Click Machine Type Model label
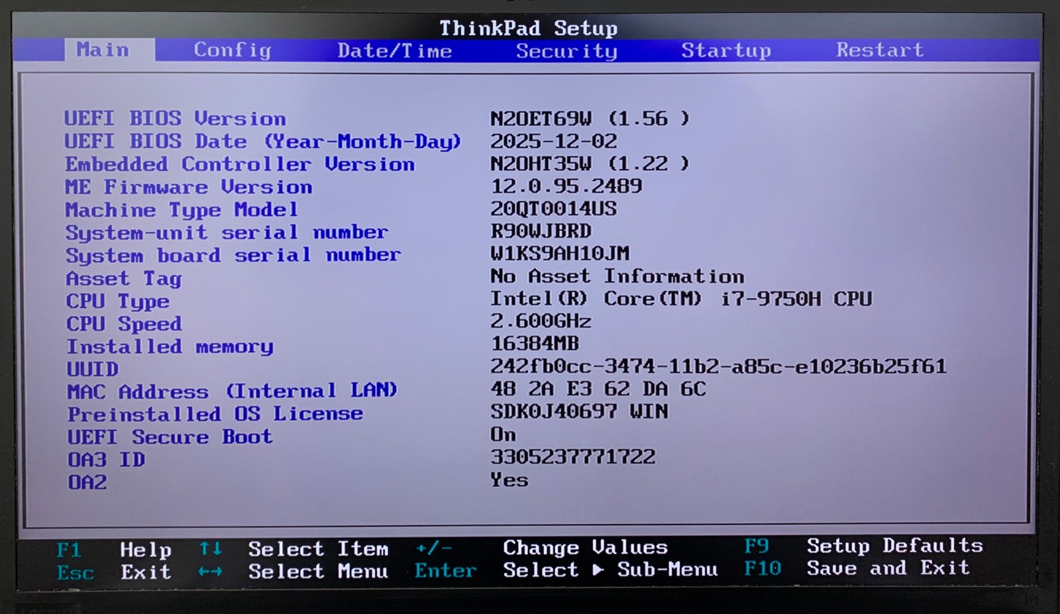 click(182, 211)
